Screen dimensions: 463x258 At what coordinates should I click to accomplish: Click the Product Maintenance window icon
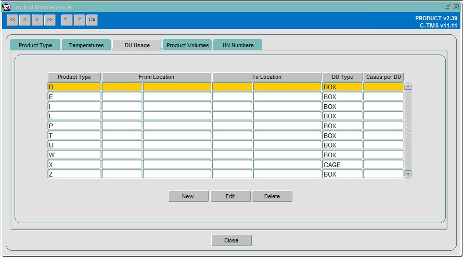click(6, 7)
